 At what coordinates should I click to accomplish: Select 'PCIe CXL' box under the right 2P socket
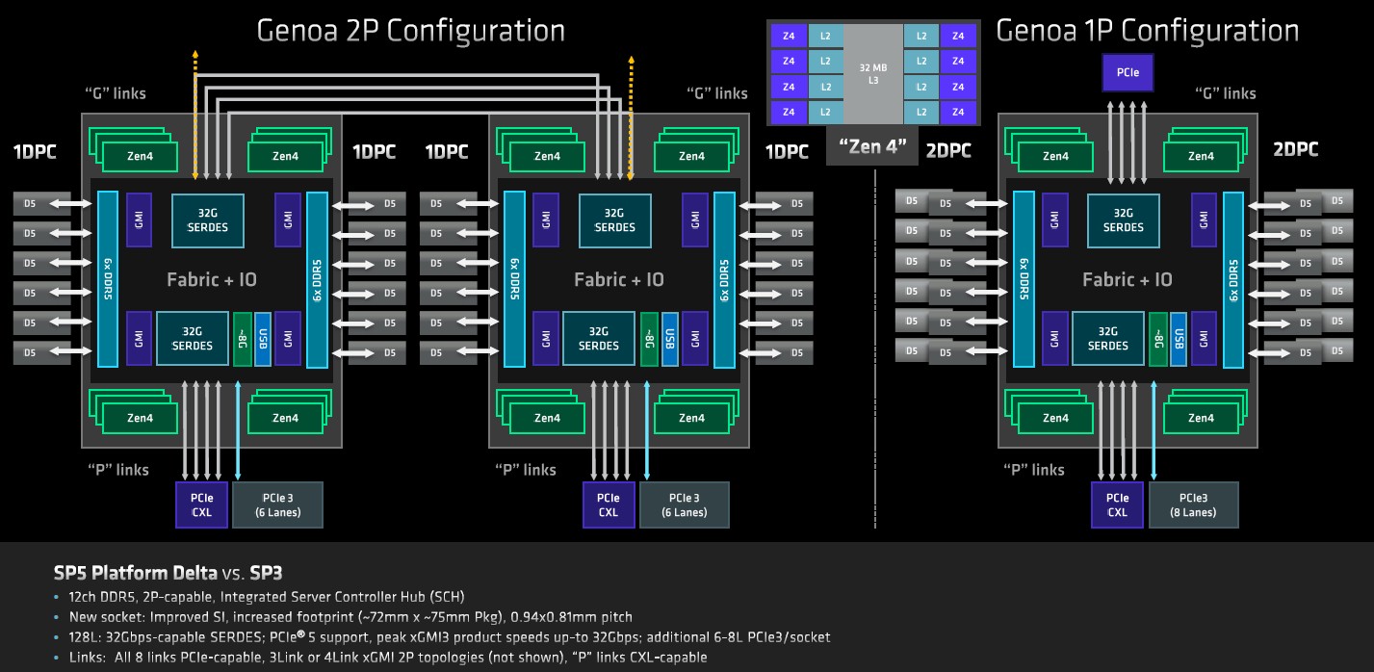[609, 504]
